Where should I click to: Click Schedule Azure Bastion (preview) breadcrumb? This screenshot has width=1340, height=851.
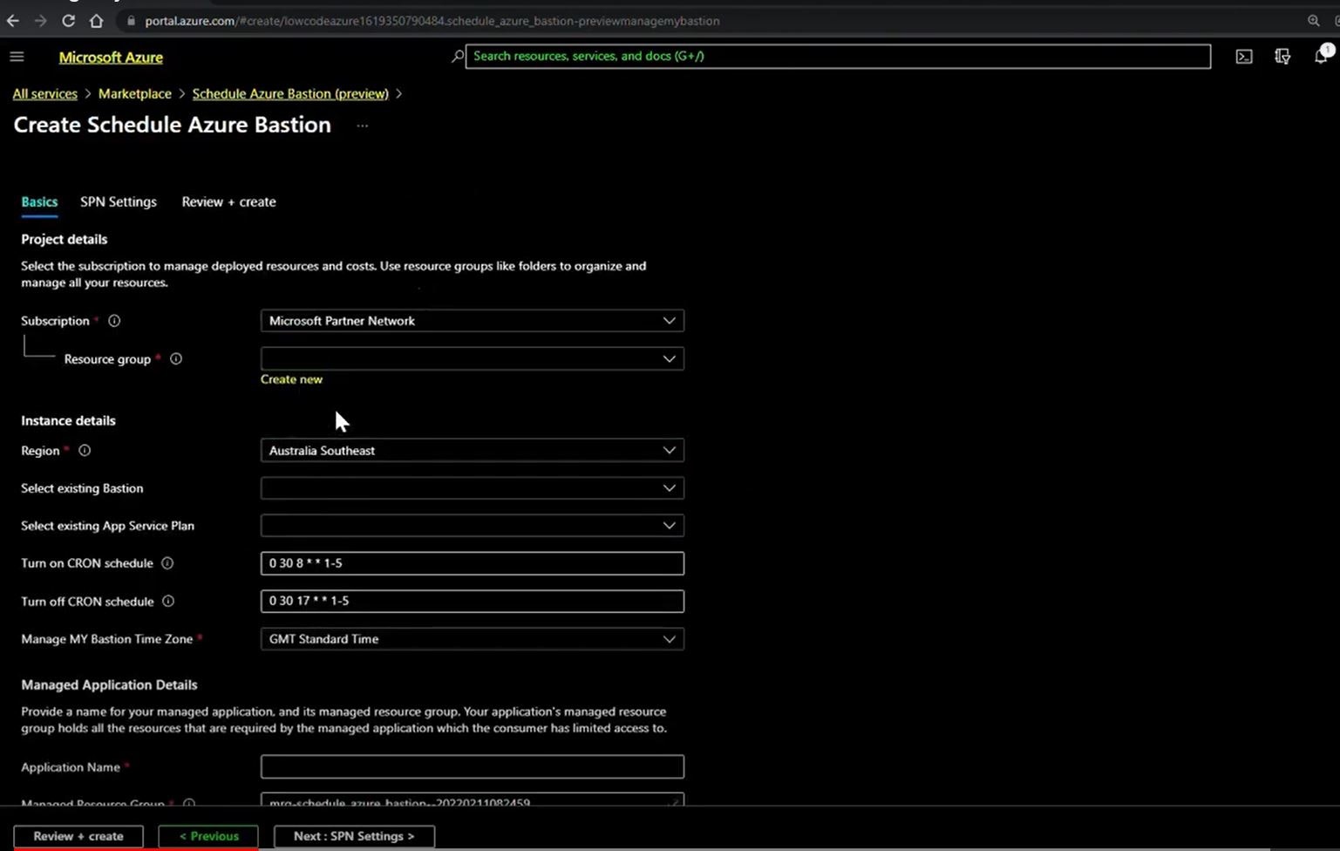pyautogui.click(x=290, y=93)
